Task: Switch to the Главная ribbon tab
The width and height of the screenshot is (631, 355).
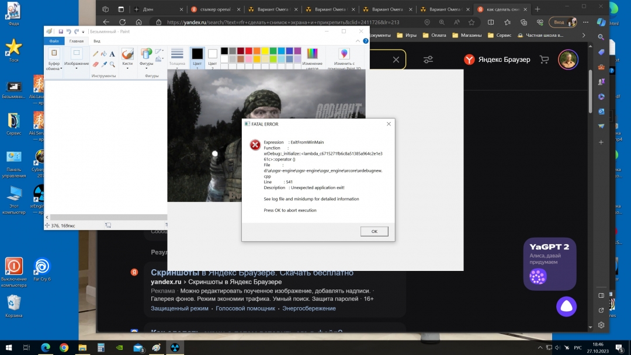Action: click(77, 41)
